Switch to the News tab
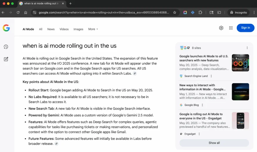The image size is (257, 152). [51, 29]
